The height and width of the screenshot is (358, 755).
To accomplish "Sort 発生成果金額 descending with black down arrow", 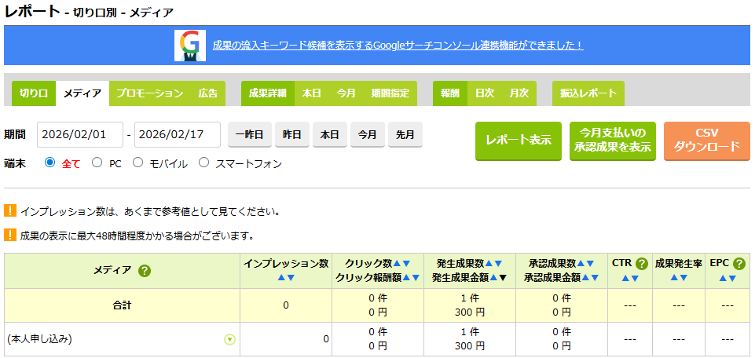I will (x=503, y=277).
